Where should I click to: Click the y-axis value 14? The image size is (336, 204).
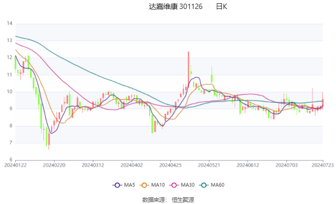click(x=9, y=23)
